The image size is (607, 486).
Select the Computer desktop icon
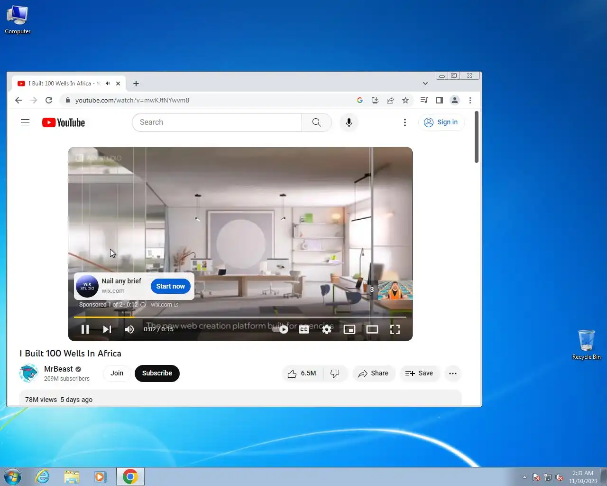pos(18,20)
